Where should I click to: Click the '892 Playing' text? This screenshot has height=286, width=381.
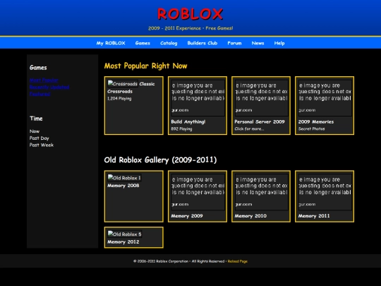click(x=181, y=129)
